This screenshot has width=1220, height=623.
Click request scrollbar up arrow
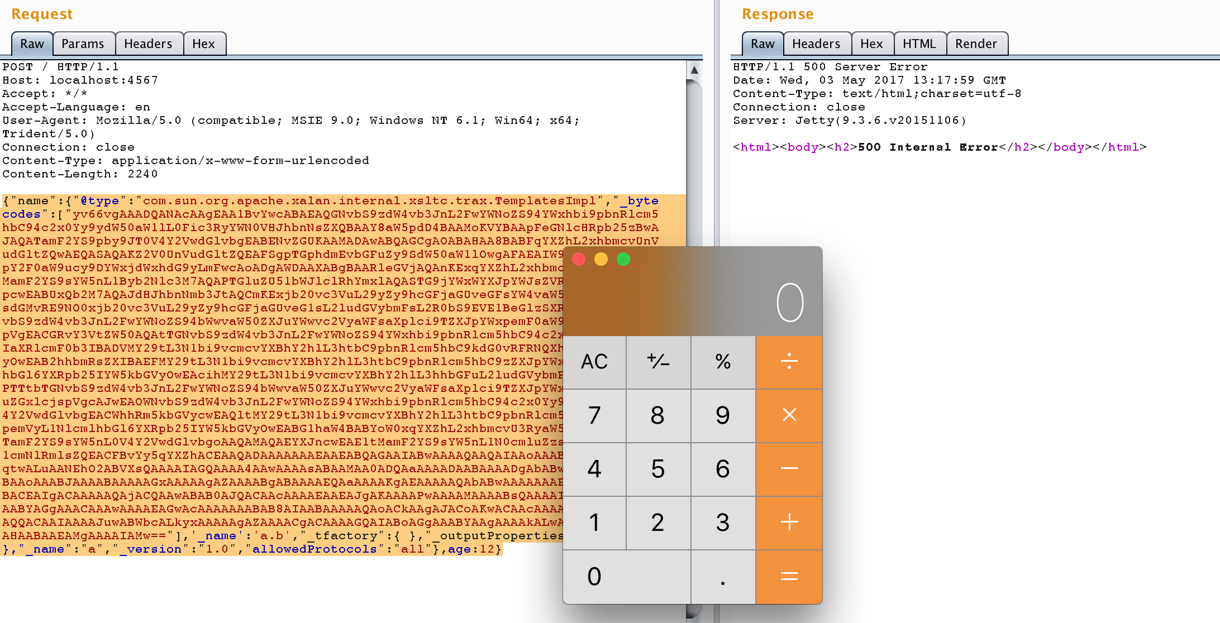(x=694, y=70)
